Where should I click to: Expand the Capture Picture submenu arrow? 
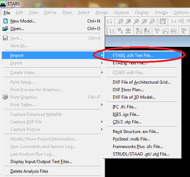tap(102, 129)
